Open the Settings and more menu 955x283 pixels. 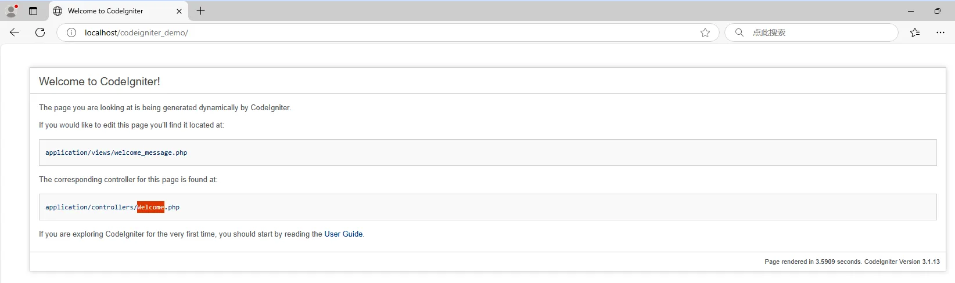point(940,32)
